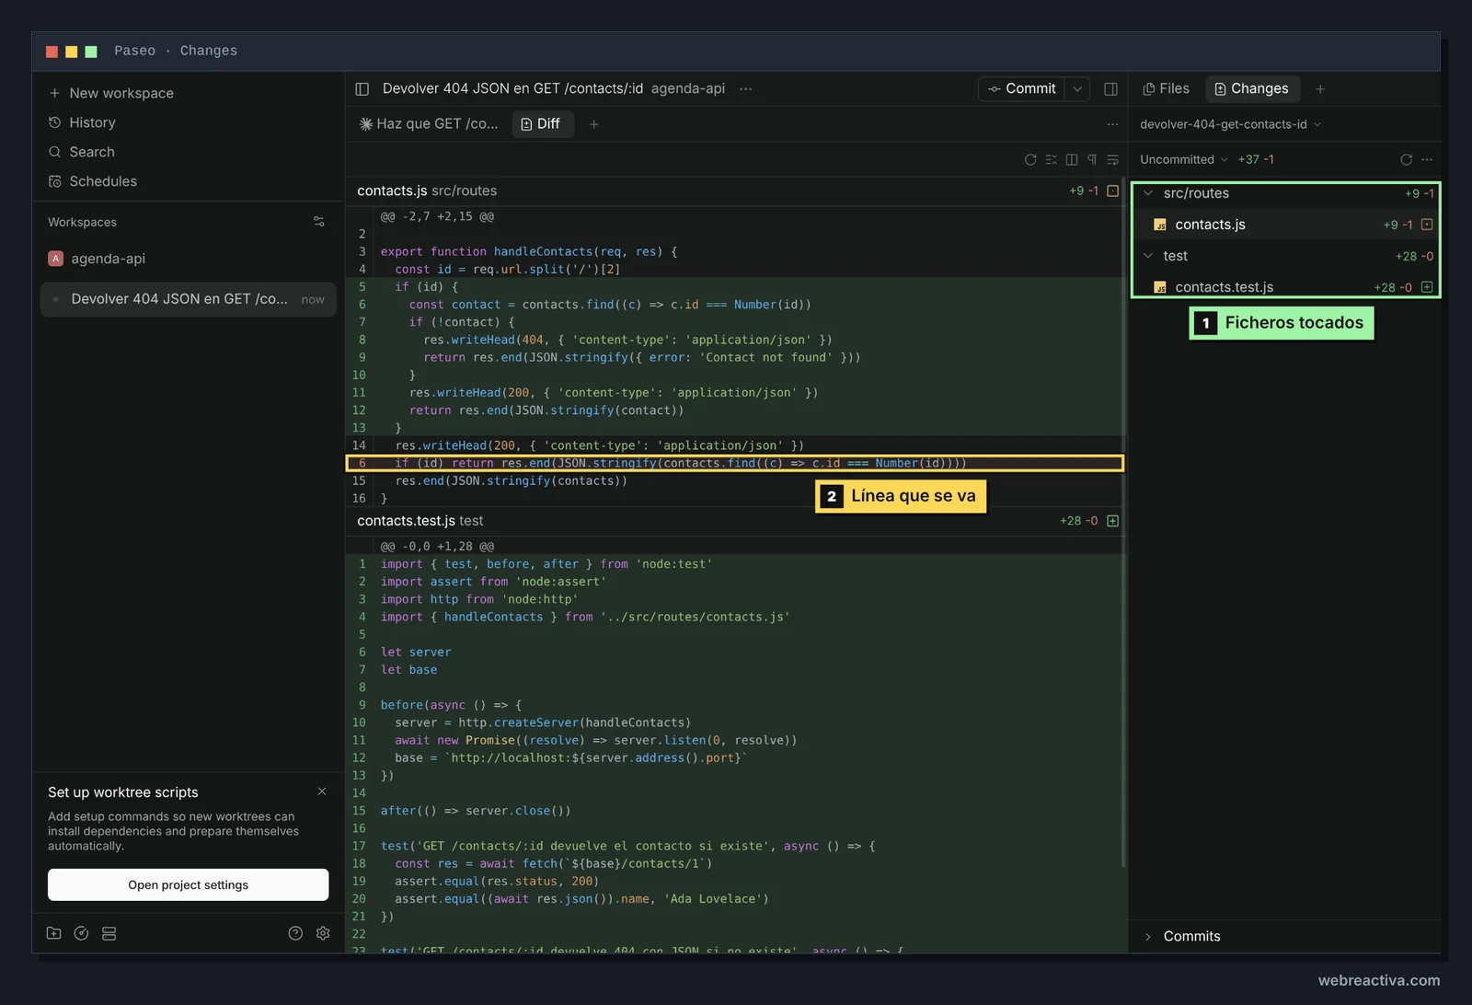Select contacts.js in the changes tree
This screenshot has height=1005, width=1472.
tap(1285, 225)
